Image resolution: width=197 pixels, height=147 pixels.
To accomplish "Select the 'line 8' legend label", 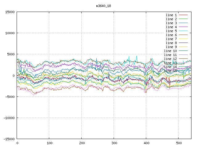I will point(171,43).
